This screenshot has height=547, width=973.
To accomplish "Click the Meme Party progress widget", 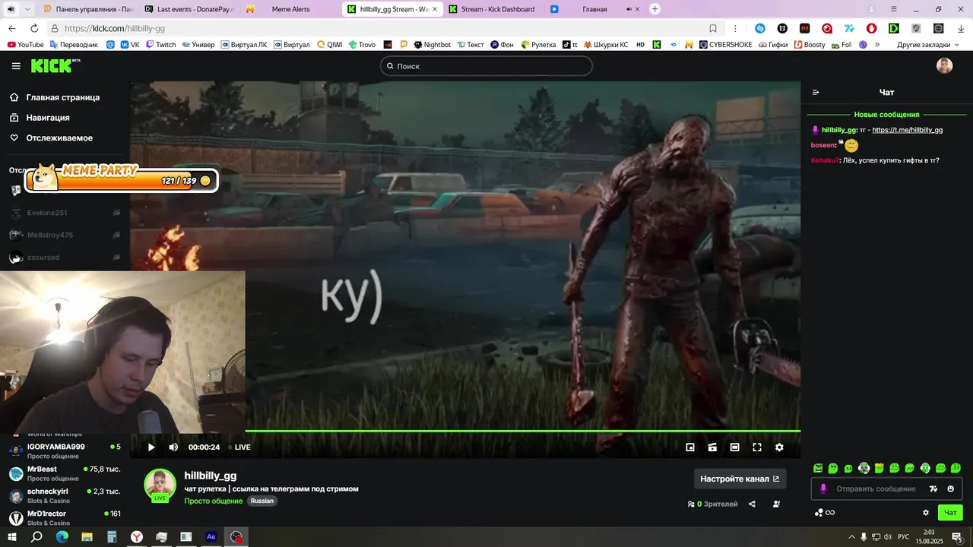I will [122, 178].
